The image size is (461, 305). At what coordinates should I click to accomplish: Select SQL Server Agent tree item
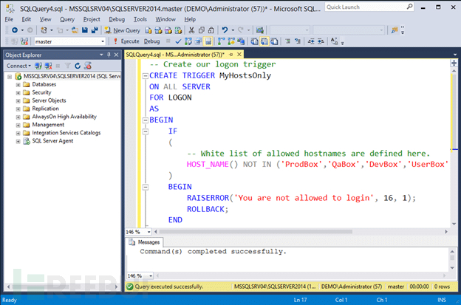tap(52, 141)
